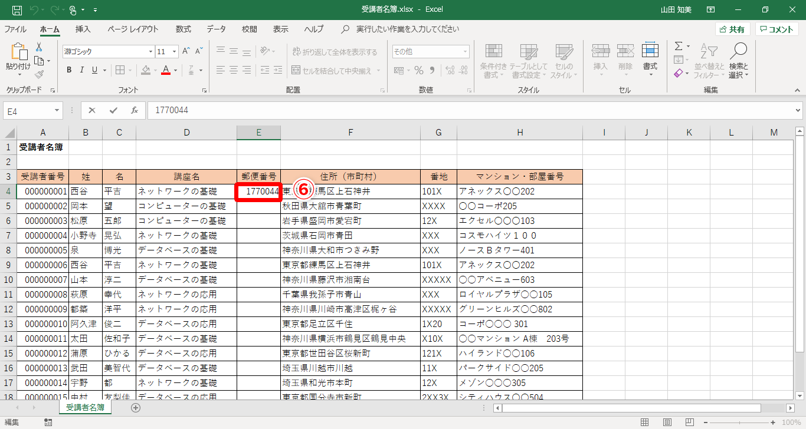
Task: Switch to Page Layout view in the status bar
Action: pyautogui.click(x=667, y=423)
